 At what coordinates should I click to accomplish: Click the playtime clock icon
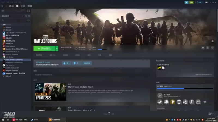[76, 49]
